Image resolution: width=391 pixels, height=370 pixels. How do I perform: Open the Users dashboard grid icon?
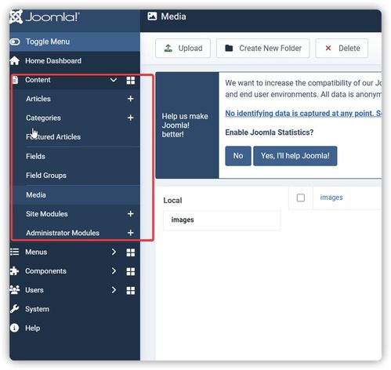pos(131,291)
